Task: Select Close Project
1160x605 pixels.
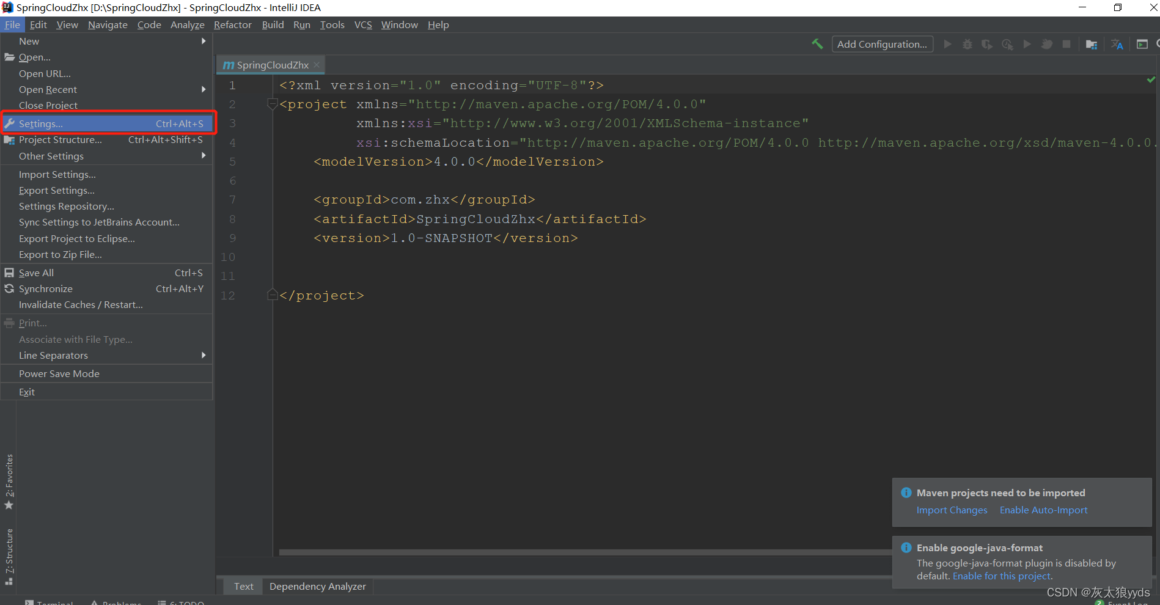Action: tap(107, 105)
